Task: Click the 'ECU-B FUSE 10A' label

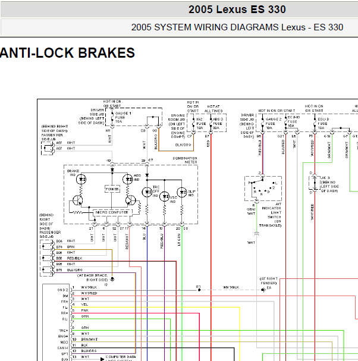Action: point(324,123)
